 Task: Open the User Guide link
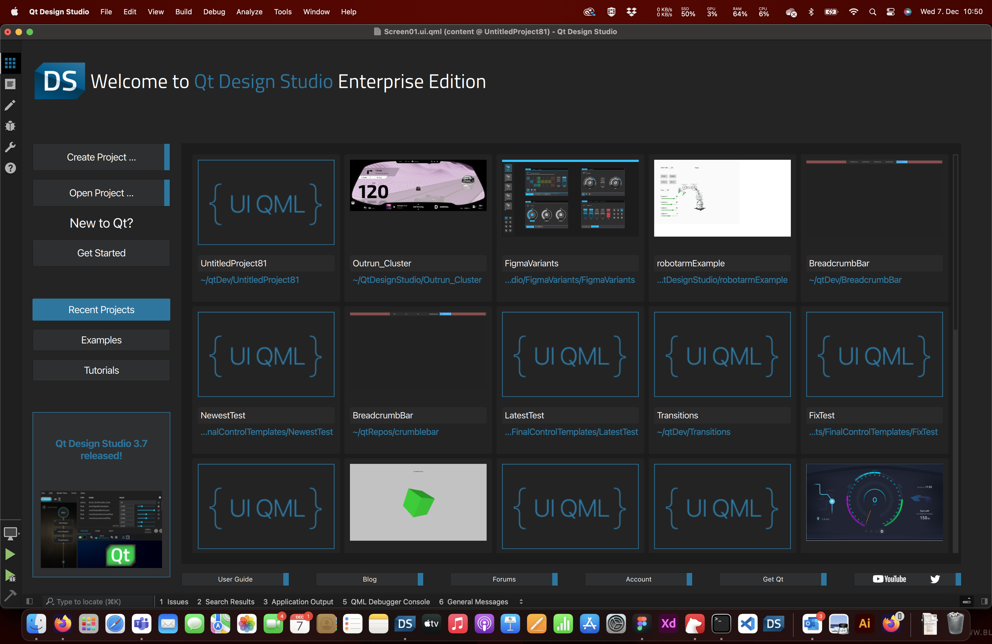tap(235, 579)
